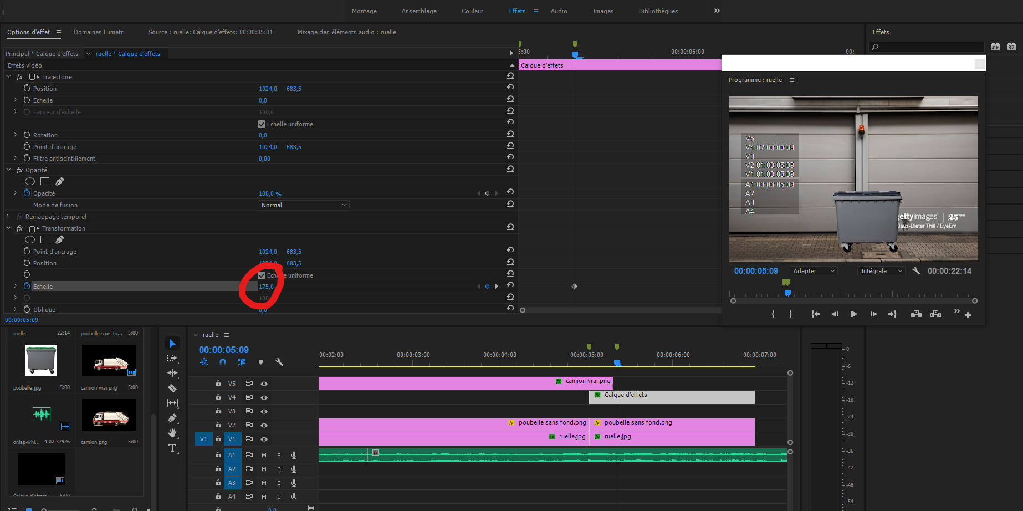
Task: Reset the Position parameter under Trajectoire
Action: click(x=510, y=88)
